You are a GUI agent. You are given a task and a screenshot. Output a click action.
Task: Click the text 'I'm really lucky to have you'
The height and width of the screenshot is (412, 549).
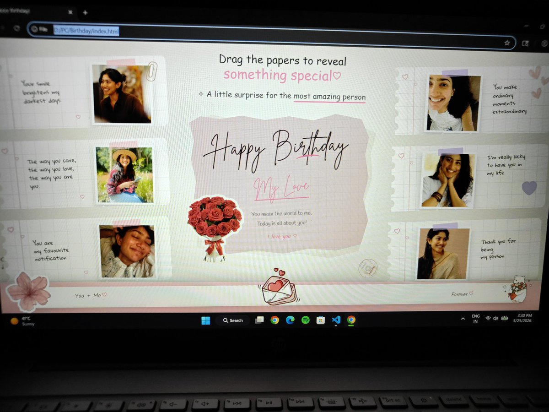pos(505,165)
